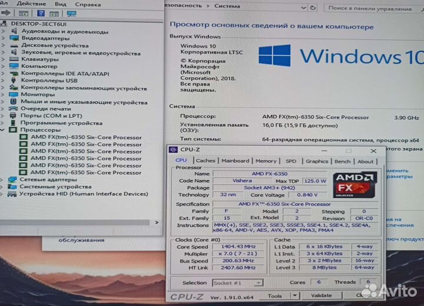Click the Системные устройства icon
The image size is (424, 306).
pyautogui.click(x=12, y=186)
